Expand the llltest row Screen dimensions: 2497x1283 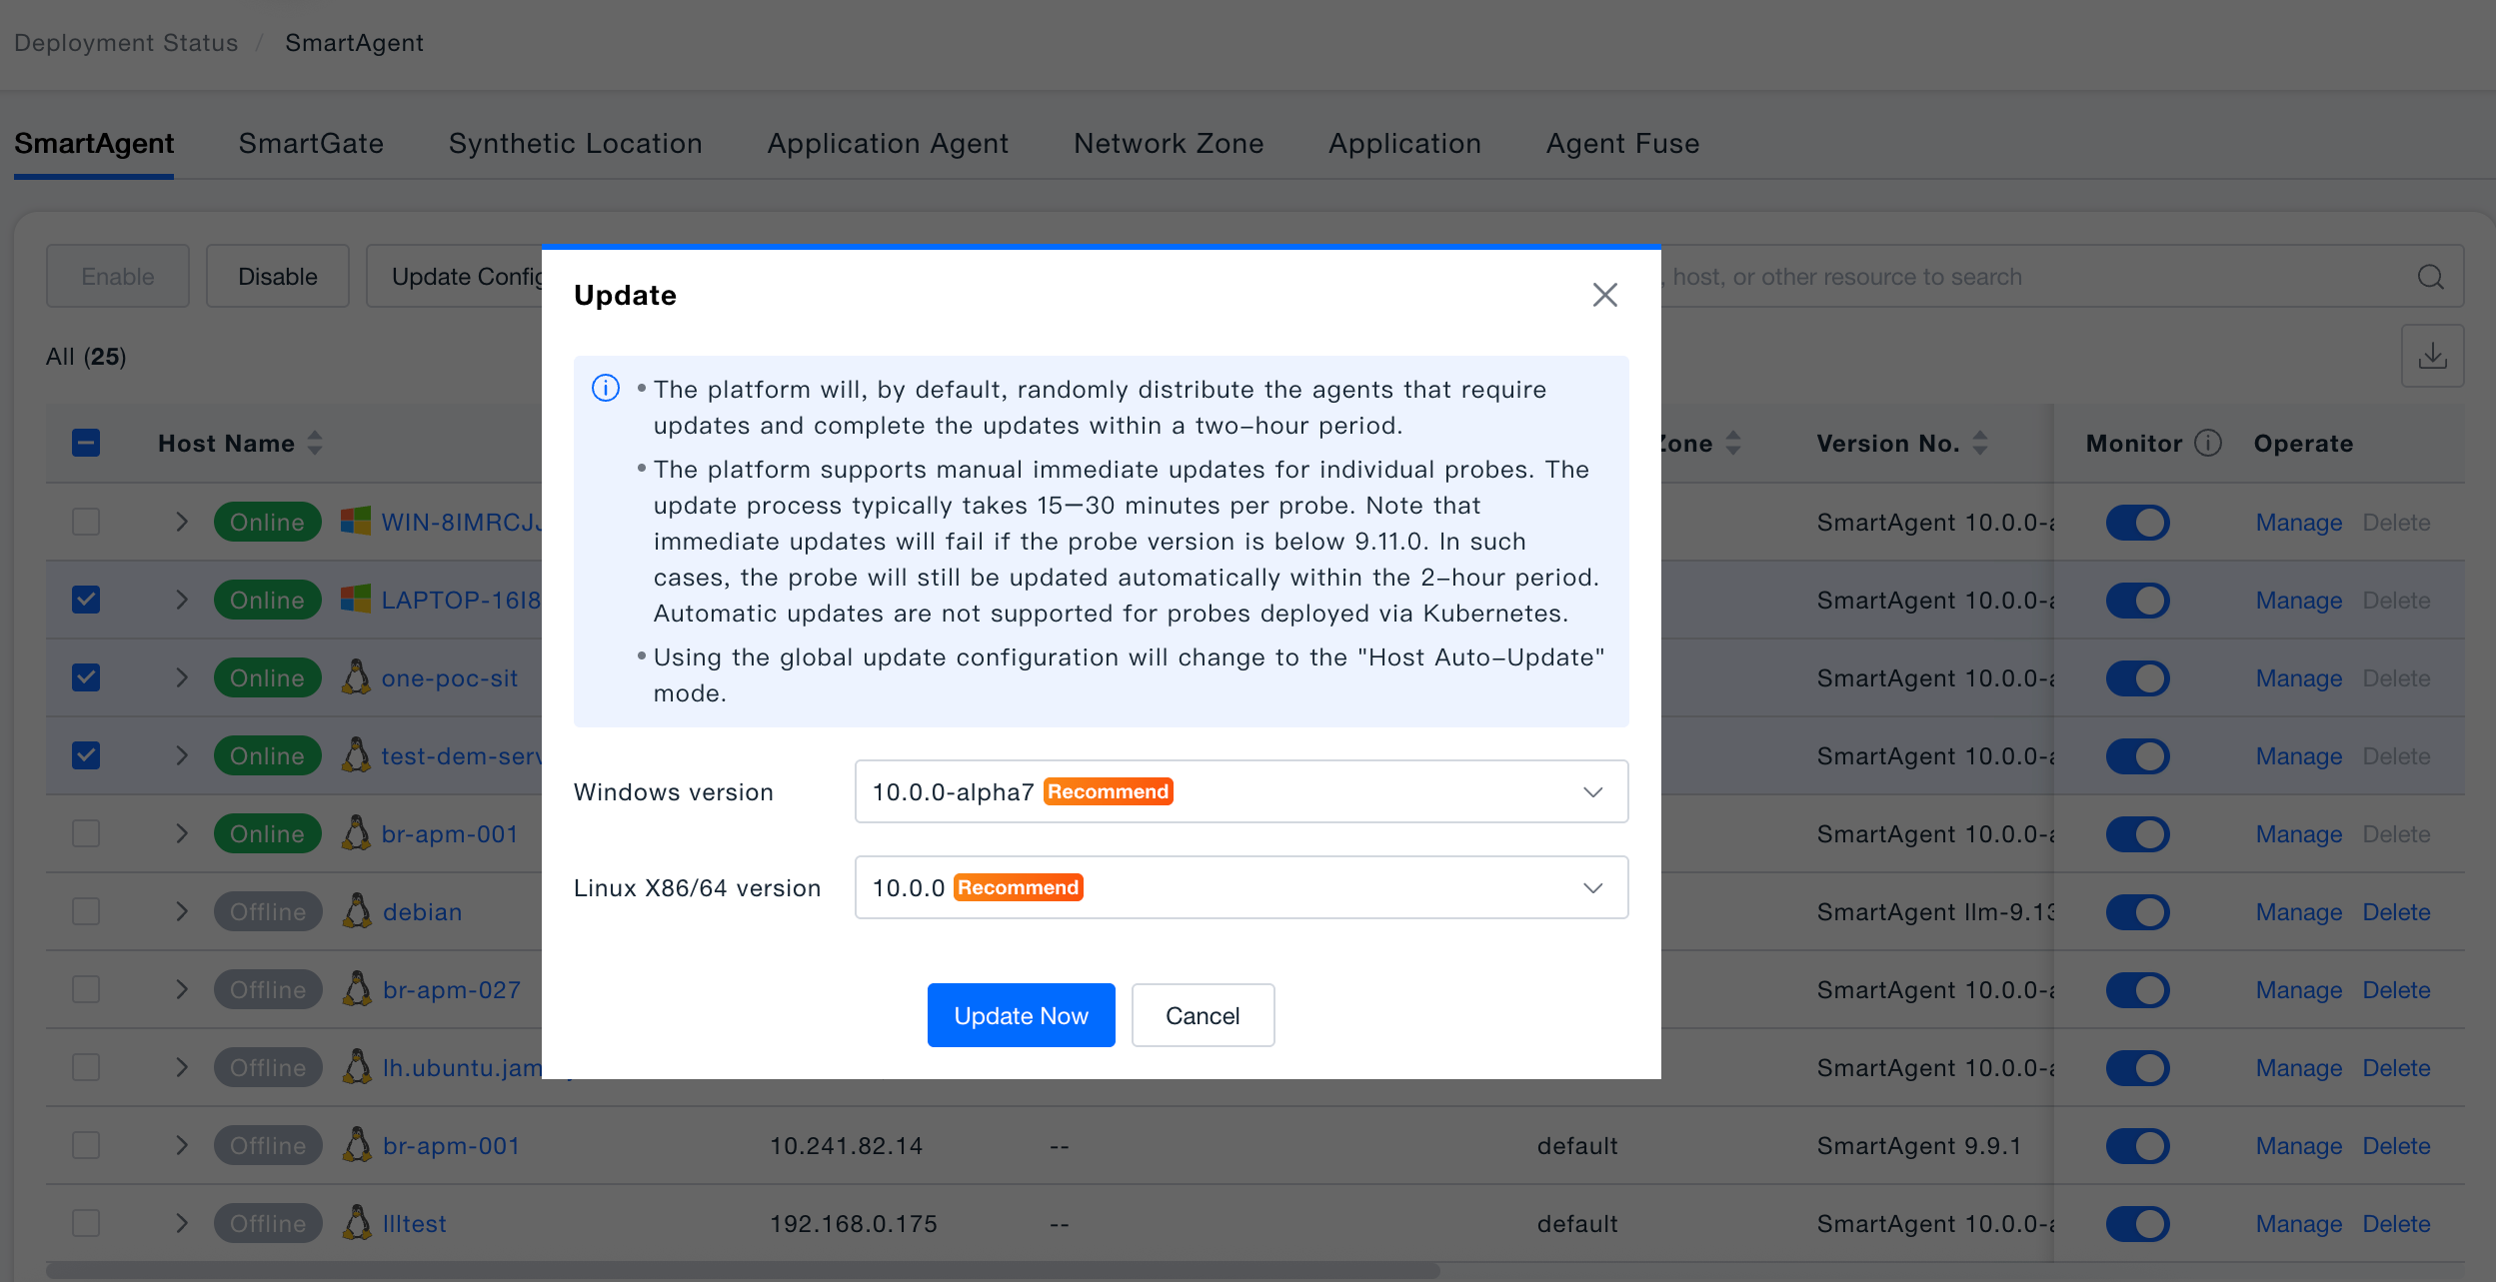point(182,1222)
